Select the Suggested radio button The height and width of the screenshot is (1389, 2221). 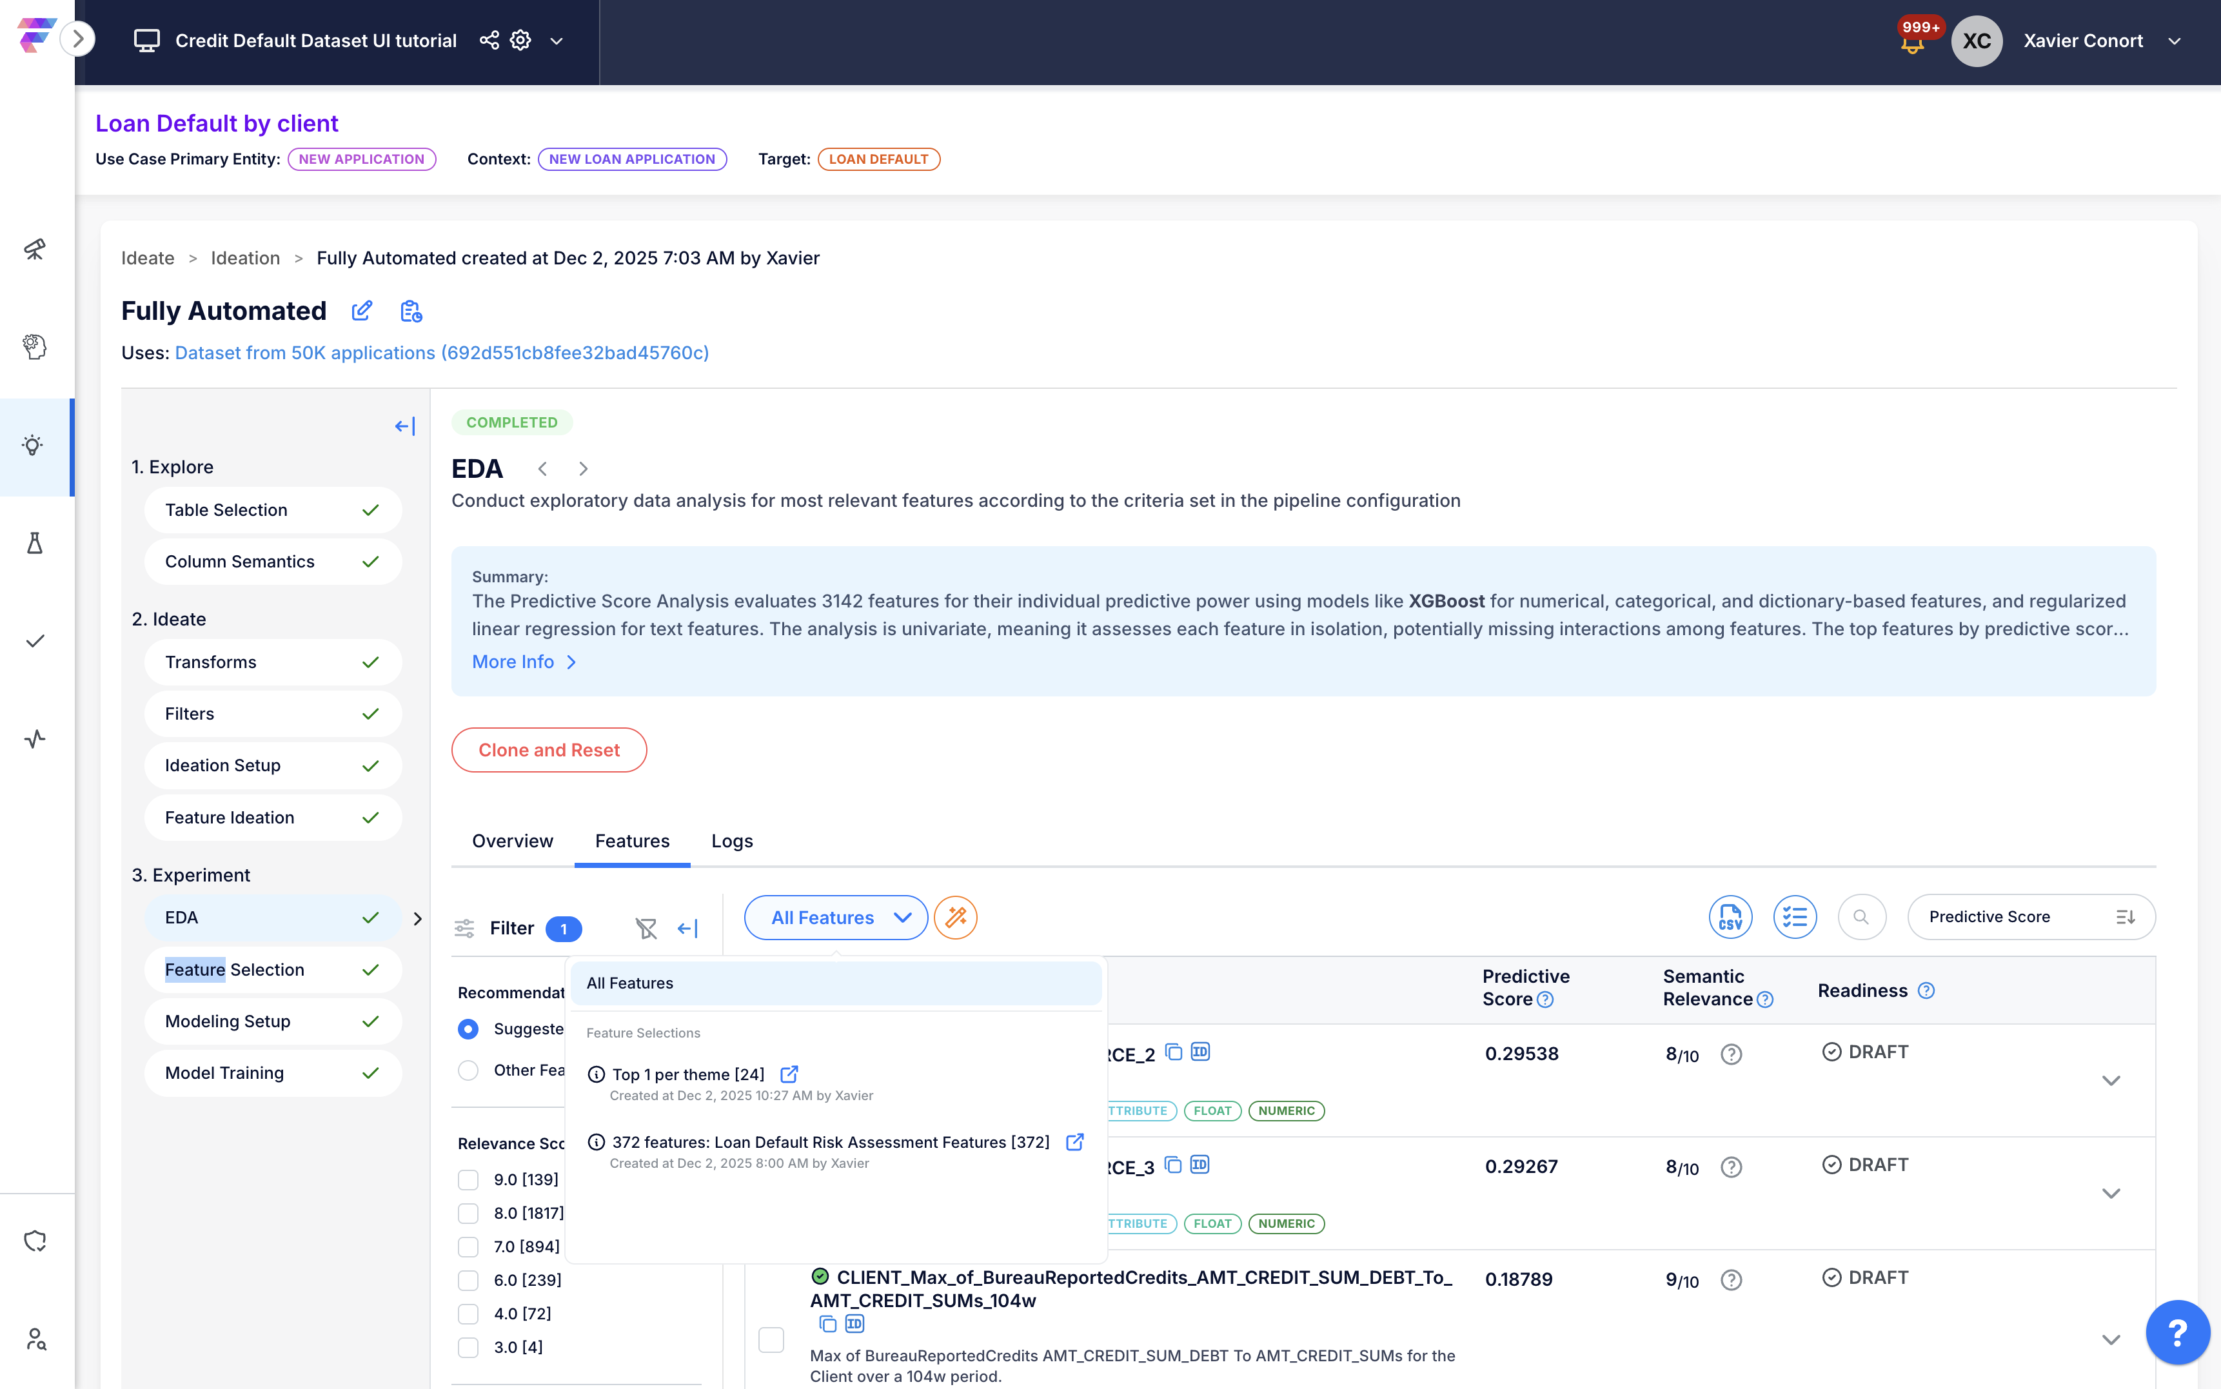(x=468, y=1029)
